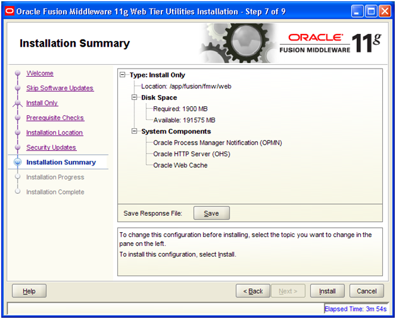Image resolution: width=396 pixels, height=319 pixels.
Task: Click the 'To install this configuration' text
Action: coord(178,254)
